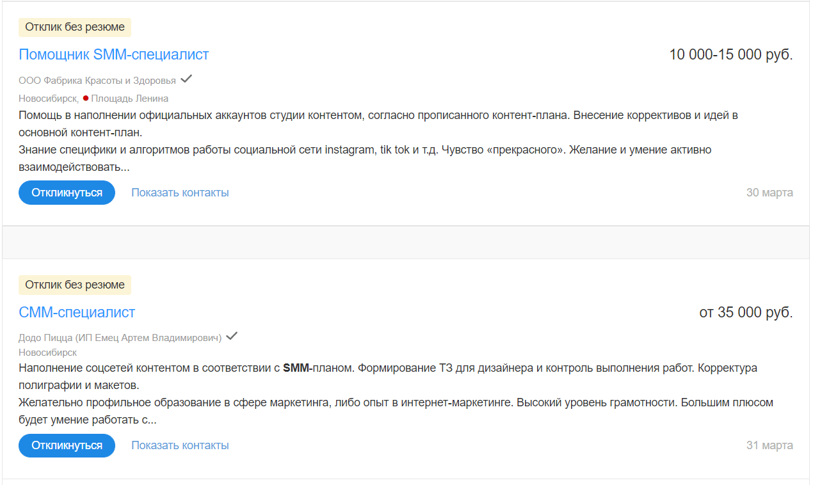The height and width of the screenshot is (485, 813).
Task: Click the verification checkmark beside ООО Фабрика Красоты и Здоровья
Action: (x=186, y=79)
